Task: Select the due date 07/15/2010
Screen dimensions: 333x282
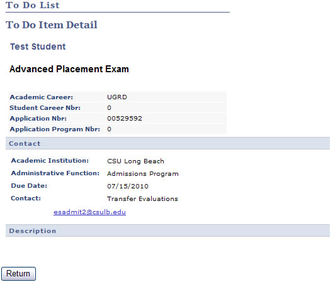Action: pyautogui.click(x=128, y=187)
